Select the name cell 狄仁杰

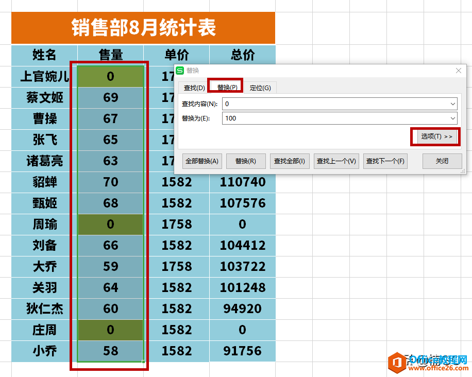click(44, 309)
